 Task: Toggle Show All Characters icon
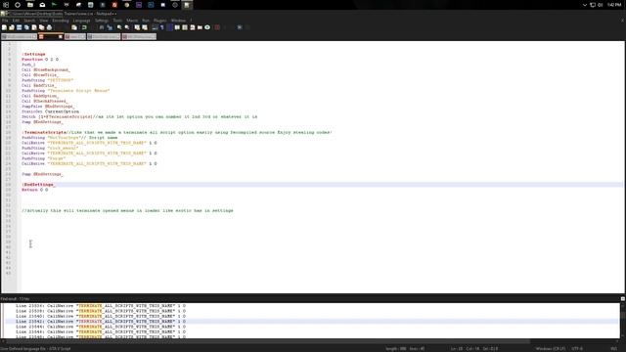[162, 27]
